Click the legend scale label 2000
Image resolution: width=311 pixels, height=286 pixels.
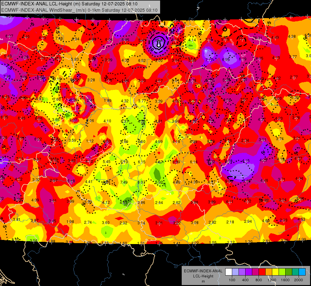(299, 280)
